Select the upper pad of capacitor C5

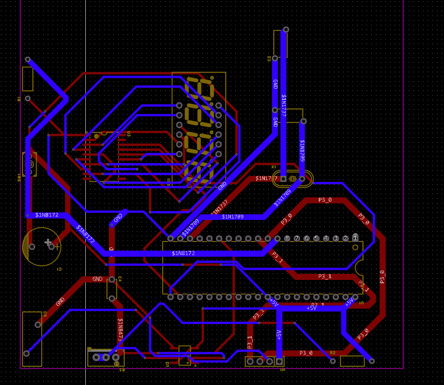pyautogui.click(x=38, y=325)
